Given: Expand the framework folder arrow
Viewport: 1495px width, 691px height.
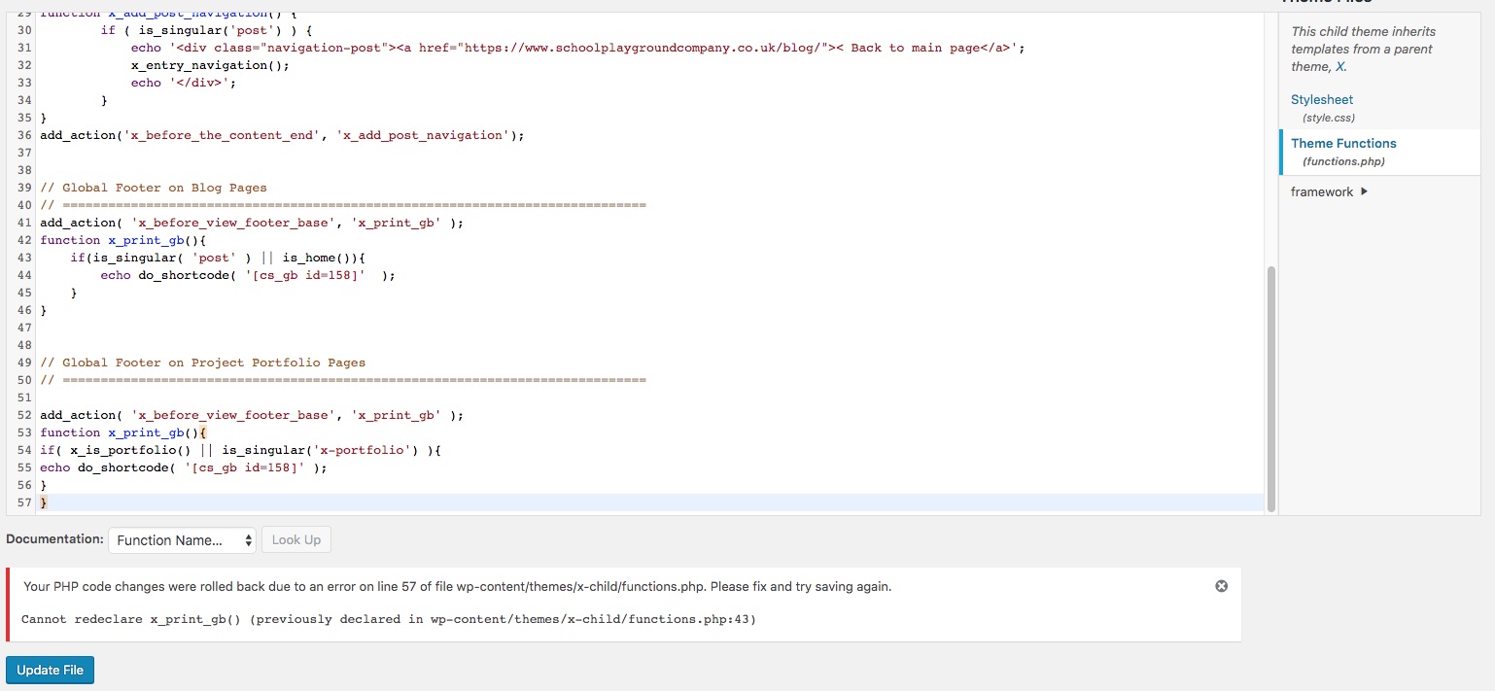Looking at the screenshot, I should 1365,191.
